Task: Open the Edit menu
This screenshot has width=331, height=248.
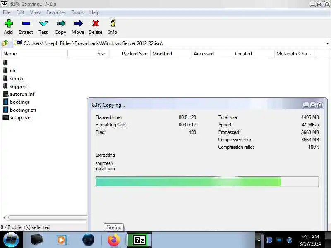Action: pyautogui.click(x=20, y=12)
